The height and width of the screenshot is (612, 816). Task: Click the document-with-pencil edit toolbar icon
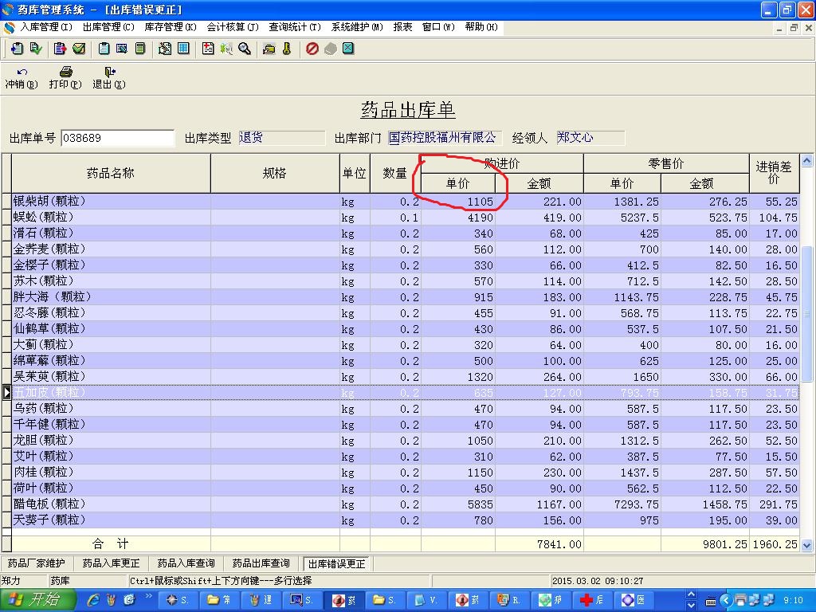[x=165, y=49]
